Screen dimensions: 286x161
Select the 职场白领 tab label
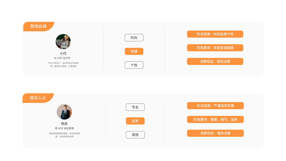coord(38,26)
